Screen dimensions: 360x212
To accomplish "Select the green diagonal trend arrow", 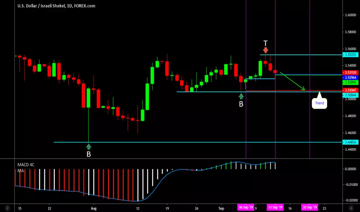I will click(292, 81).
